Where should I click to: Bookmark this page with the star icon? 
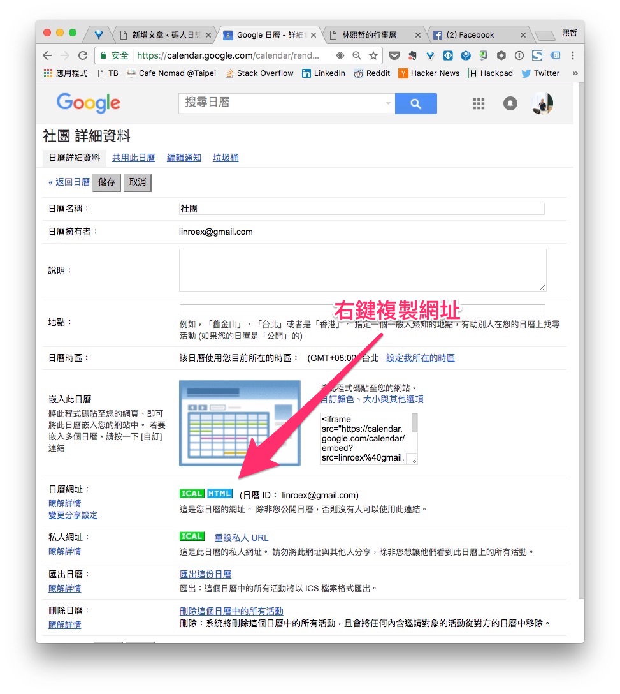373,55
